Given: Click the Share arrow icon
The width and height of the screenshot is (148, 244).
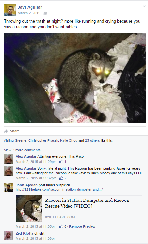Looking at the screenshot, I should tap(6, 131).
